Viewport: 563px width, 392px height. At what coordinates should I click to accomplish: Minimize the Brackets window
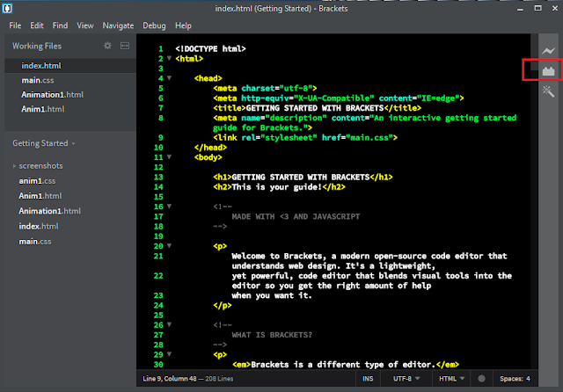tap(520, 8)
